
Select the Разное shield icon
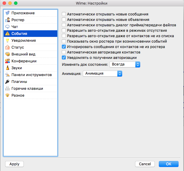coord(7,96)
